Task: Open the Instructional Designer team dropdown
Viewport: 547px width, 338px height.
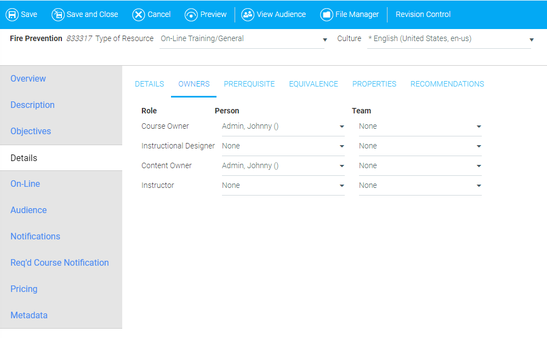Action: coord(420,146)
